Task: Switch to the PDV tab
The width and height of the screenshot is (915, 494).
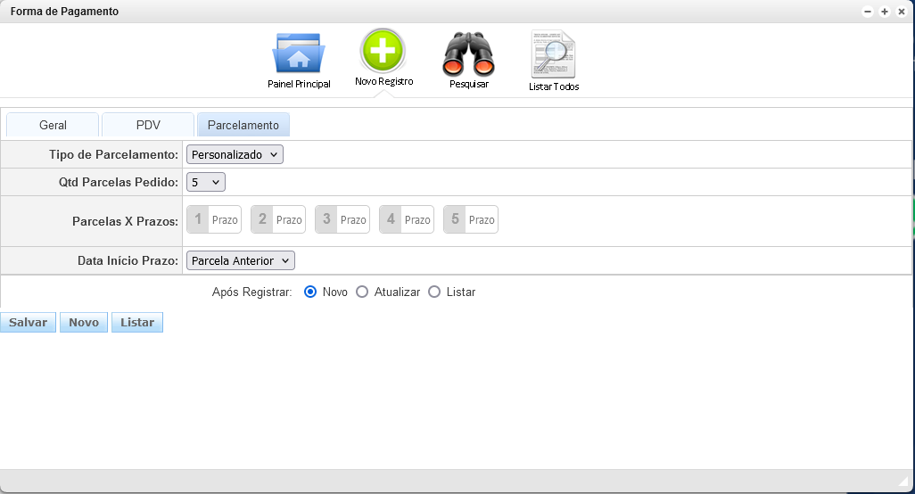Action: click(148, 125)
